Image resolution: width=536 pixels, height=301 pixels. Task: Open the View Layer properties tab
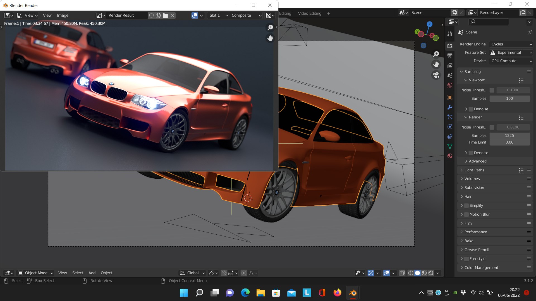[450, 65]
